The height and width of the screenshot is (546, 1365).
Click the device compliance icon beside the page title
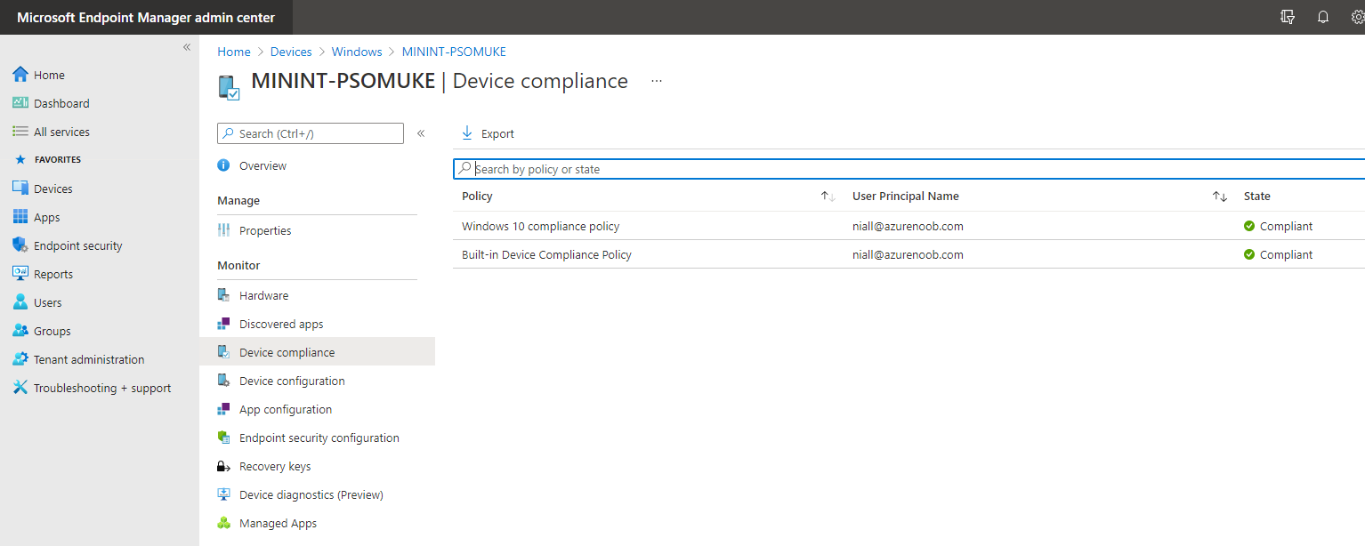tap(229, 87)
